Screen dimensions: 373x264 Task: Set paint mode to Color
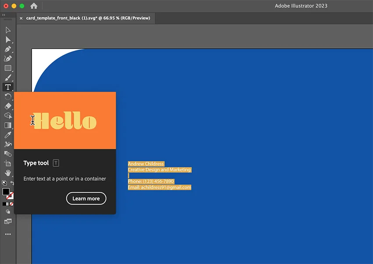coord(4,204)
